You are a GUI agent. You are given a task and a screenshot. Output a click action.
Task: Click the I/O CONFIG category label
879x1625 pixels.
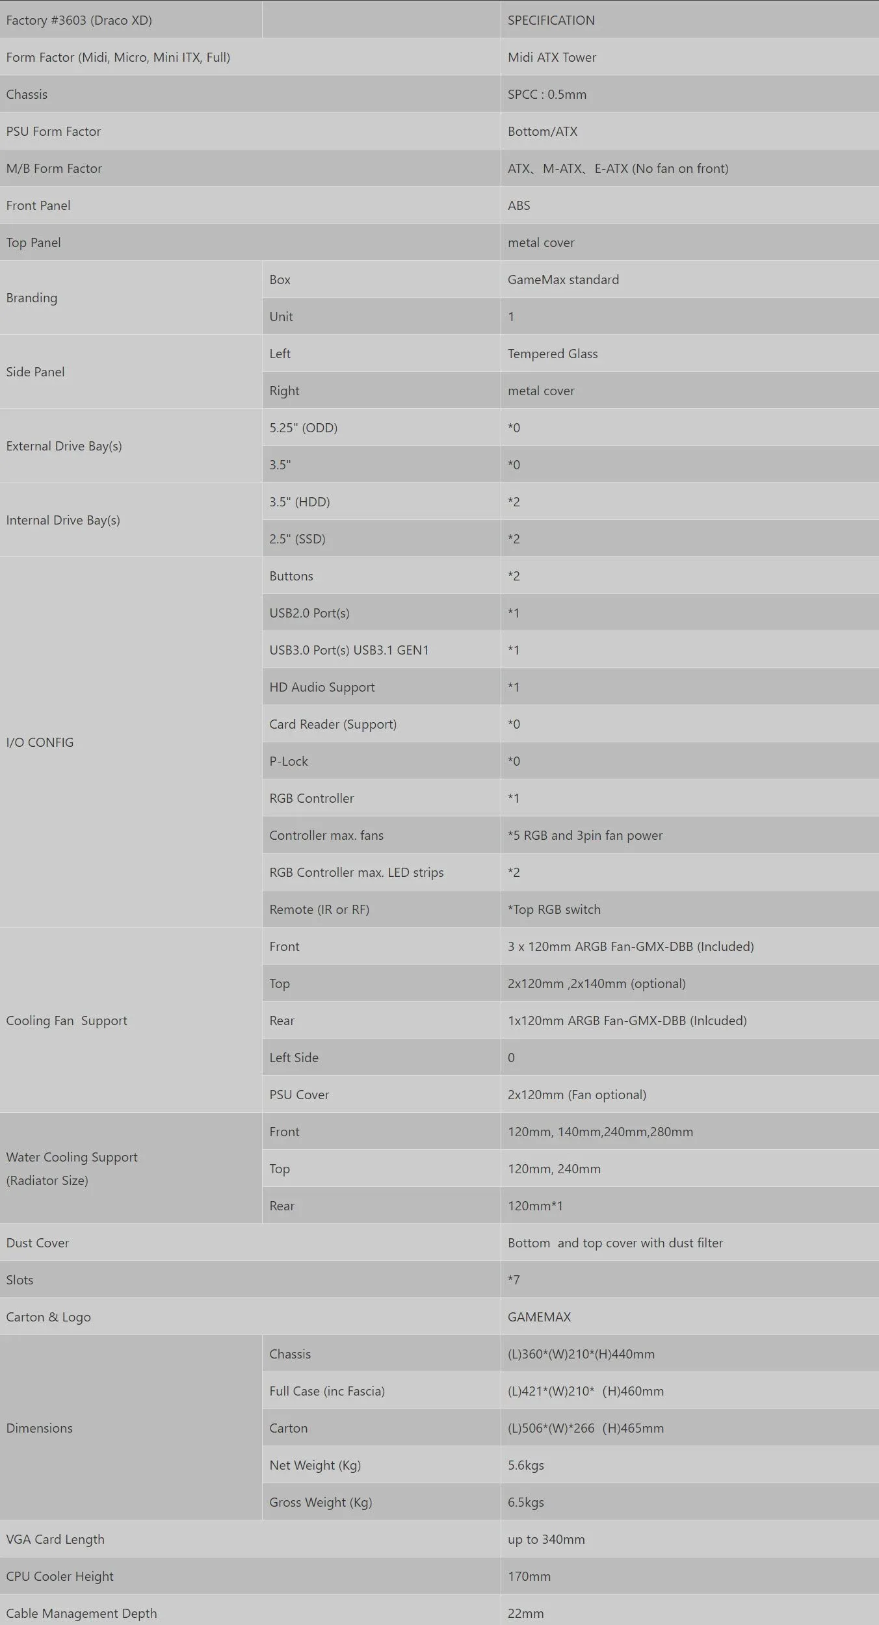click(x=40, y=742)
